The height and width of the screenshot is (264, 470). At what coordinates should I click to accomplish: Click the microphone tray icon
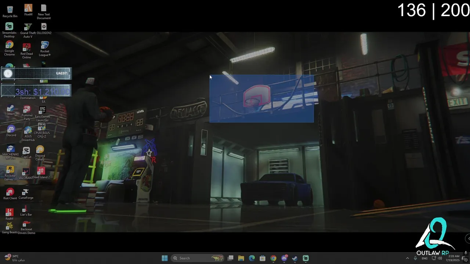pyautogui.click(x=415, y=258)
